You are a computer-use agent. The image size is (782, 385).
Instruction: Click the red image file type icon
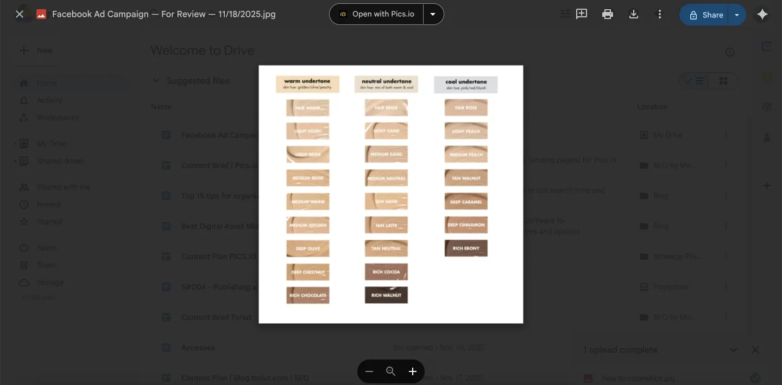41,15
